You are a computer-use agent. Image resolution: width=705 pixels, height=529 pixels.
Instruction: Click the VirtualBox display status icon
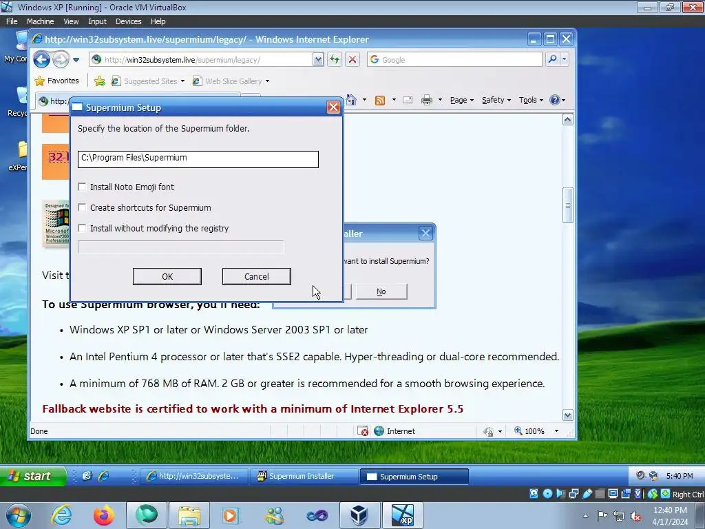(x=613, y=494)
